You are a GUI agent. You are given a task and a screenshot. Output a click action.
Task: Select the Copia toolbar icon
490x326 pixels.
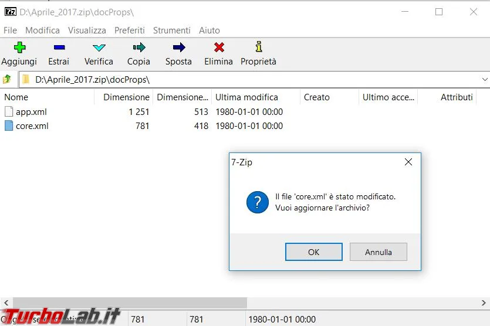tap(138, 47)
